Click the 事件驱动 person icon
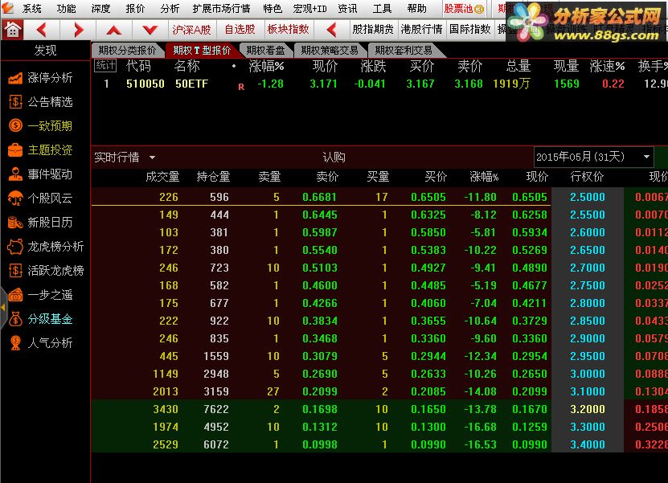 coord(15,174)
